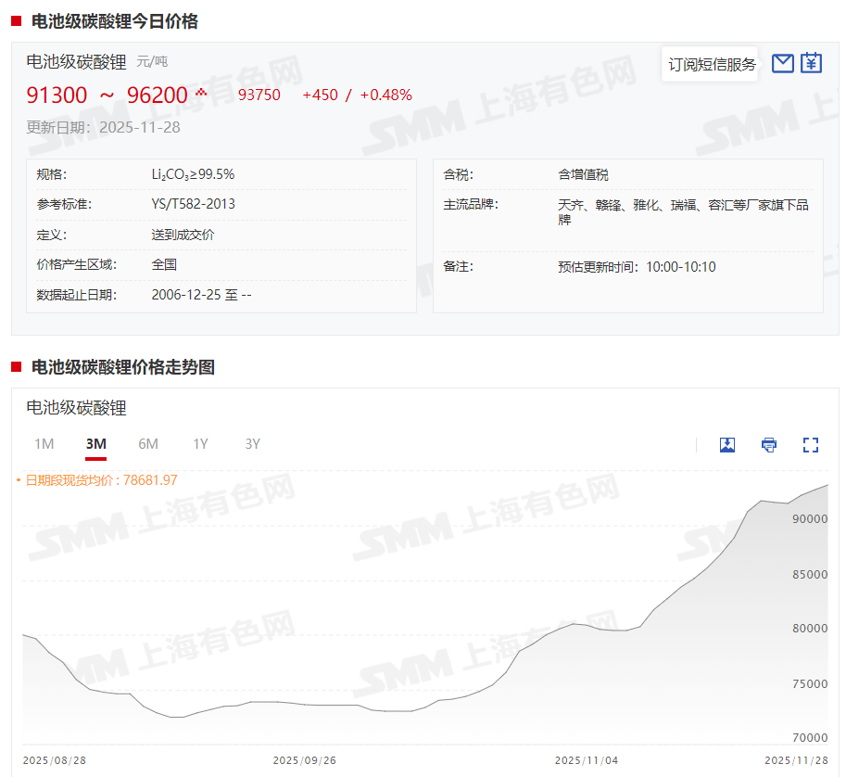Click the 2025/09/26 date on chart axis
This screenshot has width=846, height=777.
click(x=304, y=760)
